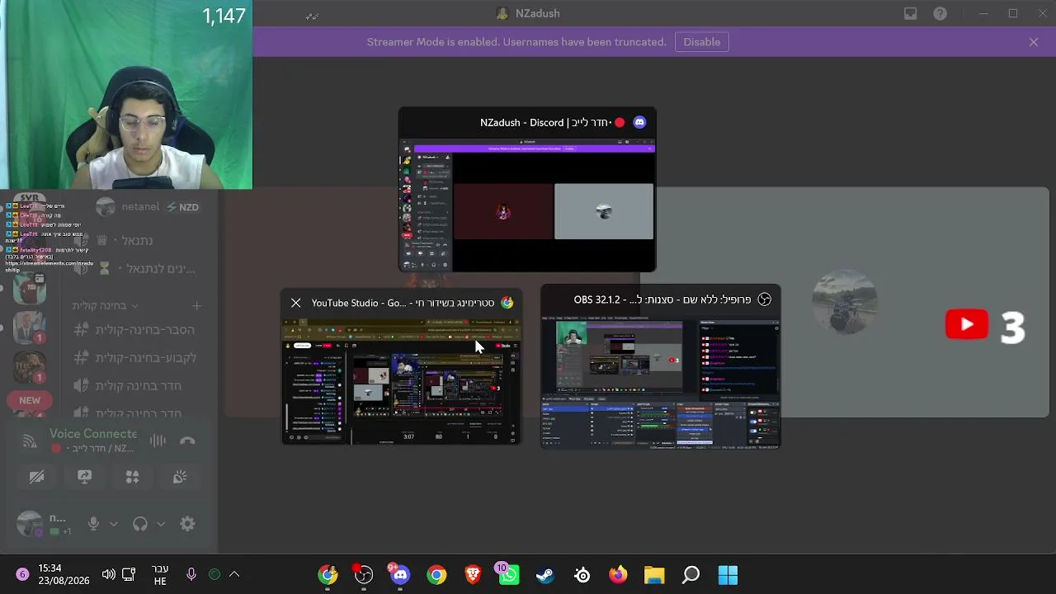Dismiss the Streamer Mode banner
The height and width of the screenshot is (594, 1056).
1034,42
